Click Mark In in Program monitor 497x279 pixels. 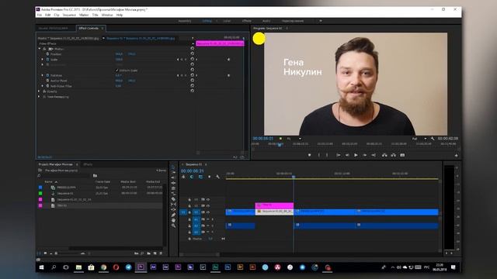319,155
